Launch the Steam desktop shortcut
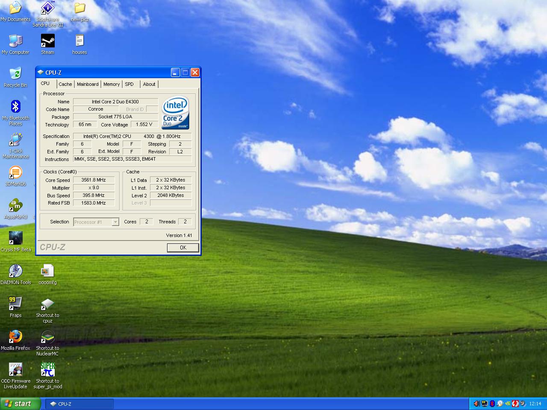Viewport: 547px width, 410px height. 47,44
